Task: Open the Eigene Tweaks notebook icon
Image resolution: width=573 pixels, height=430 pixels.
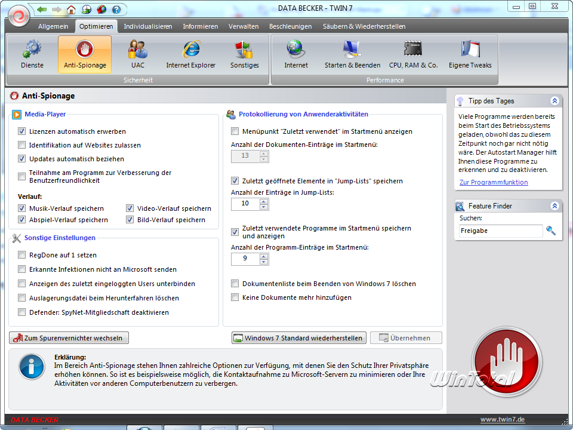Action: (x=470, y=50)
